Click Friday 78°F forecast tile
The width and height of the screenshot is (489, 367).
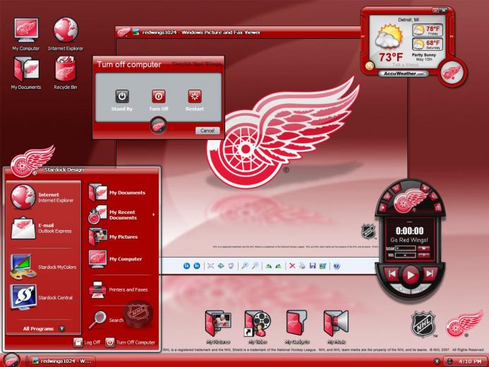[x=428, y=30]
